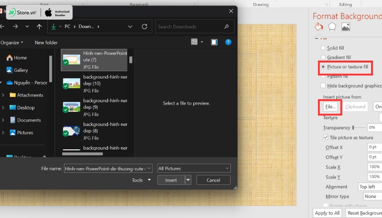The width and height of the screenshot is (382, 218).
Task: Click New folder
Action: point(46,42)
